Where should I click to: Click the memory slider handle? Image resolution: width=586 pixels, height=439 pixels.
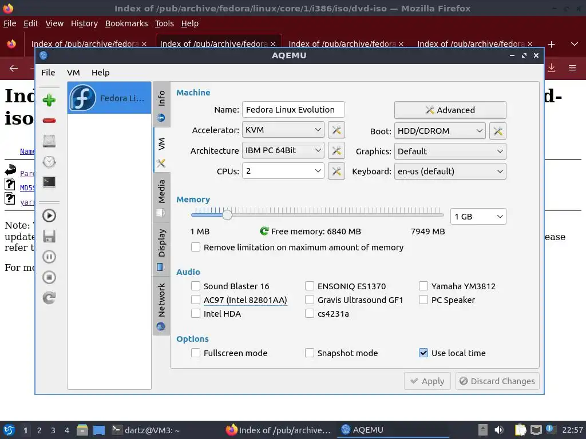227,215
